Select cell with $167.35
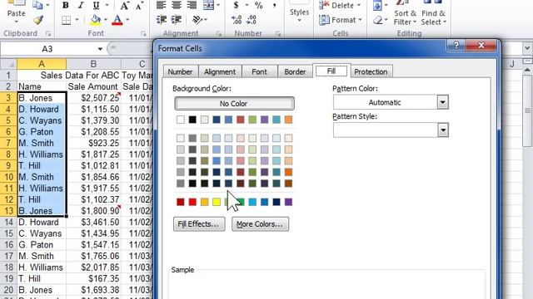Screen dimensions: 533x299 [93, 279]
